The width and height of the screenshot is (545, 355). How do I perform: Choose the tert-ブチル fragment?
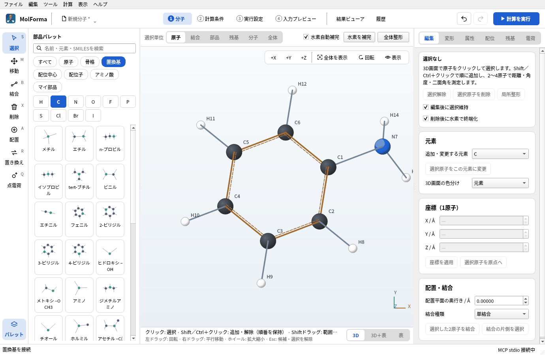[x=79, y=181]
